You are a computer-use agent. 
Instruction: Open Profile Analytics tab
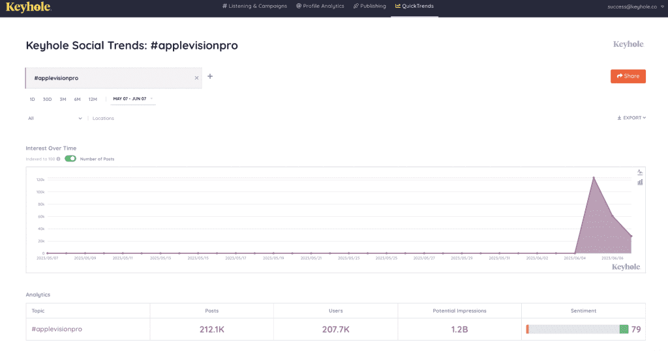pyautogui.click(x=320, y=6)
